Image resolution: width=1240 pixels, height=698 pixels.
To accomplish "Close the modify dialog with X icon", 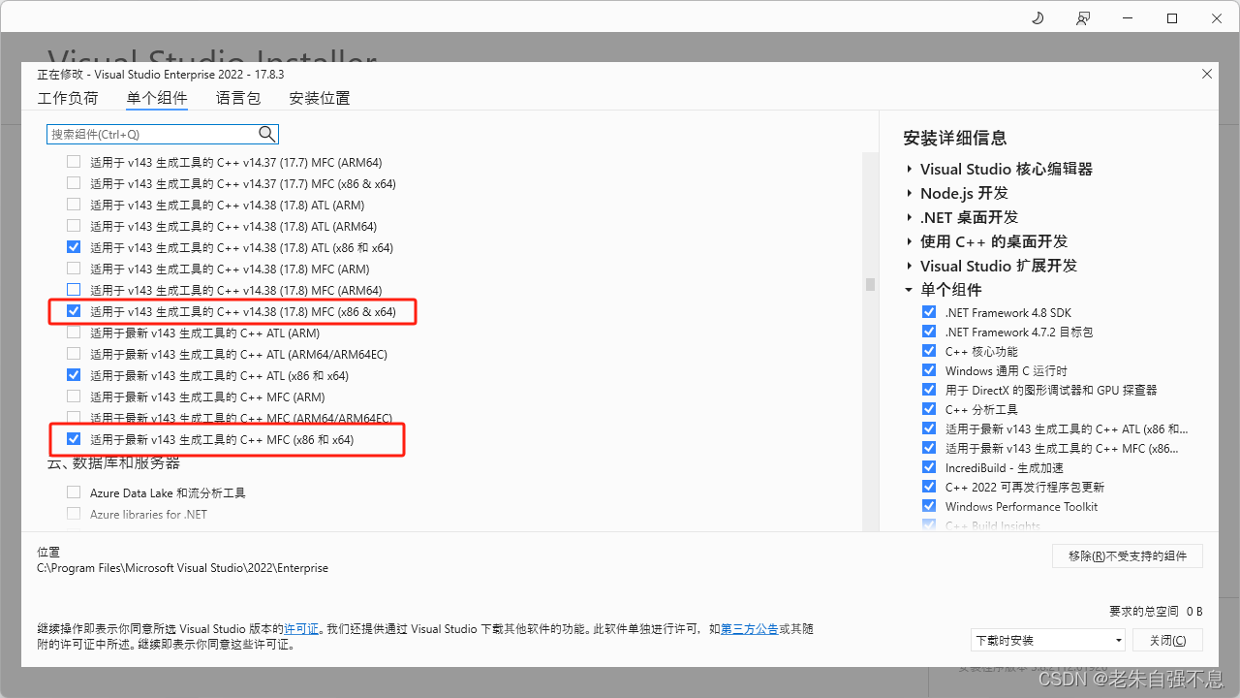I will pos(1206,74).
